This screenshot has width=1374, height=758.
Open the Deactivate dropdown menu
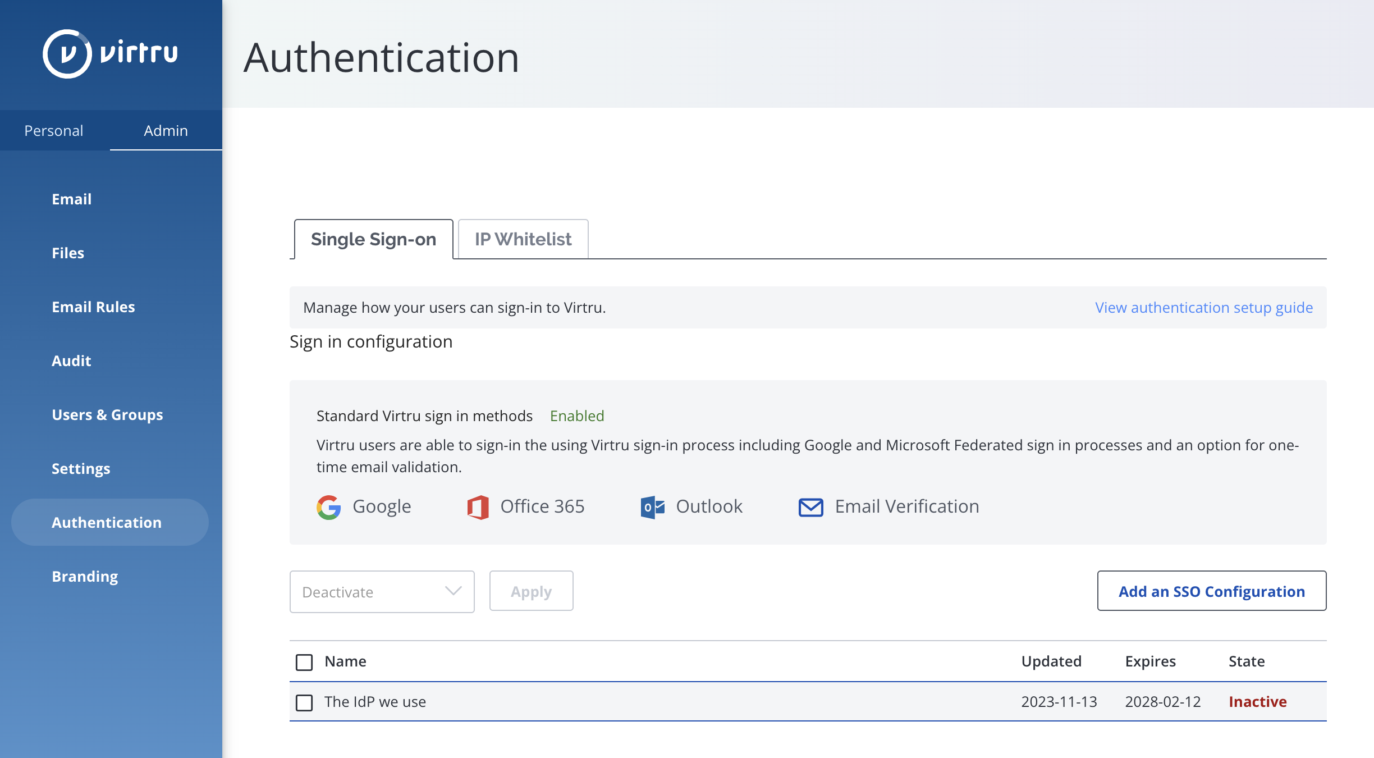click(382, 592)
